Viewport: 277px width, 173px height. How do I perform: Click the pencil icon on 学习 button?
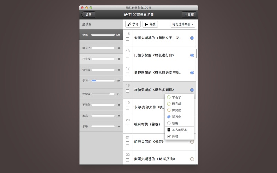click(129, 24)
